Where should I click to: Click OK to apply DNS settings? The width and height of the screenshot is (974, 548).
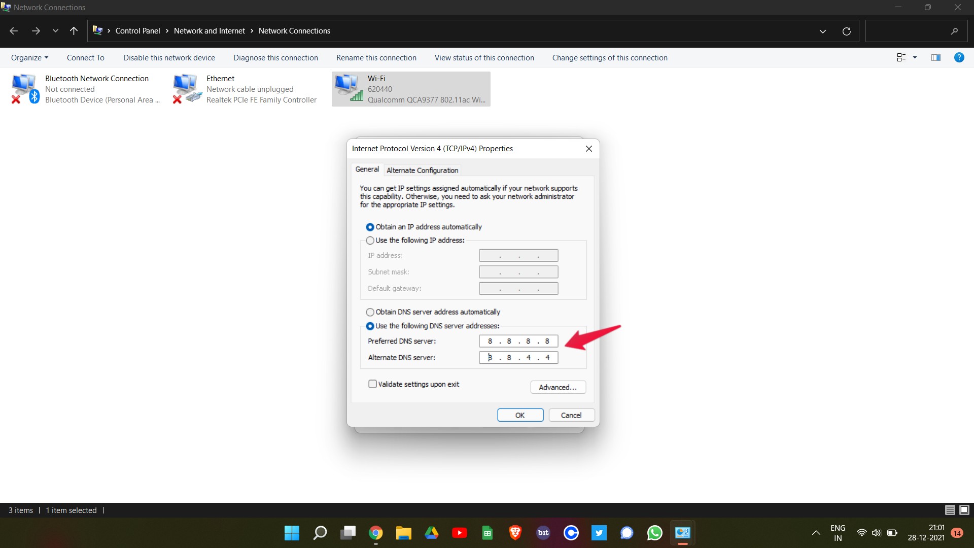[520, 415]
